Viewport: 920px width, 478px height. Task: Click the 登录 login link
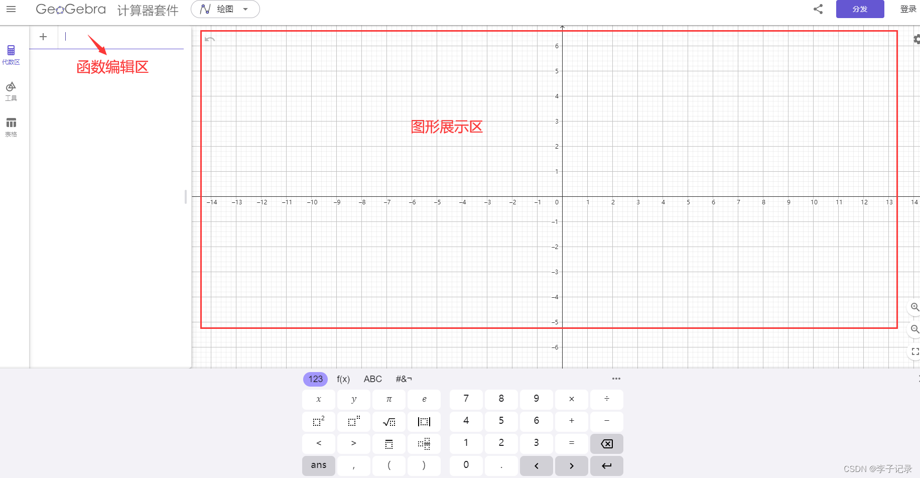908,9
